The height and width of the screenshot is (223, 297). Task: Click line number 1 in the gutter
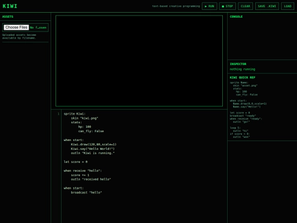pyautogui.click(x=58, y=114)
